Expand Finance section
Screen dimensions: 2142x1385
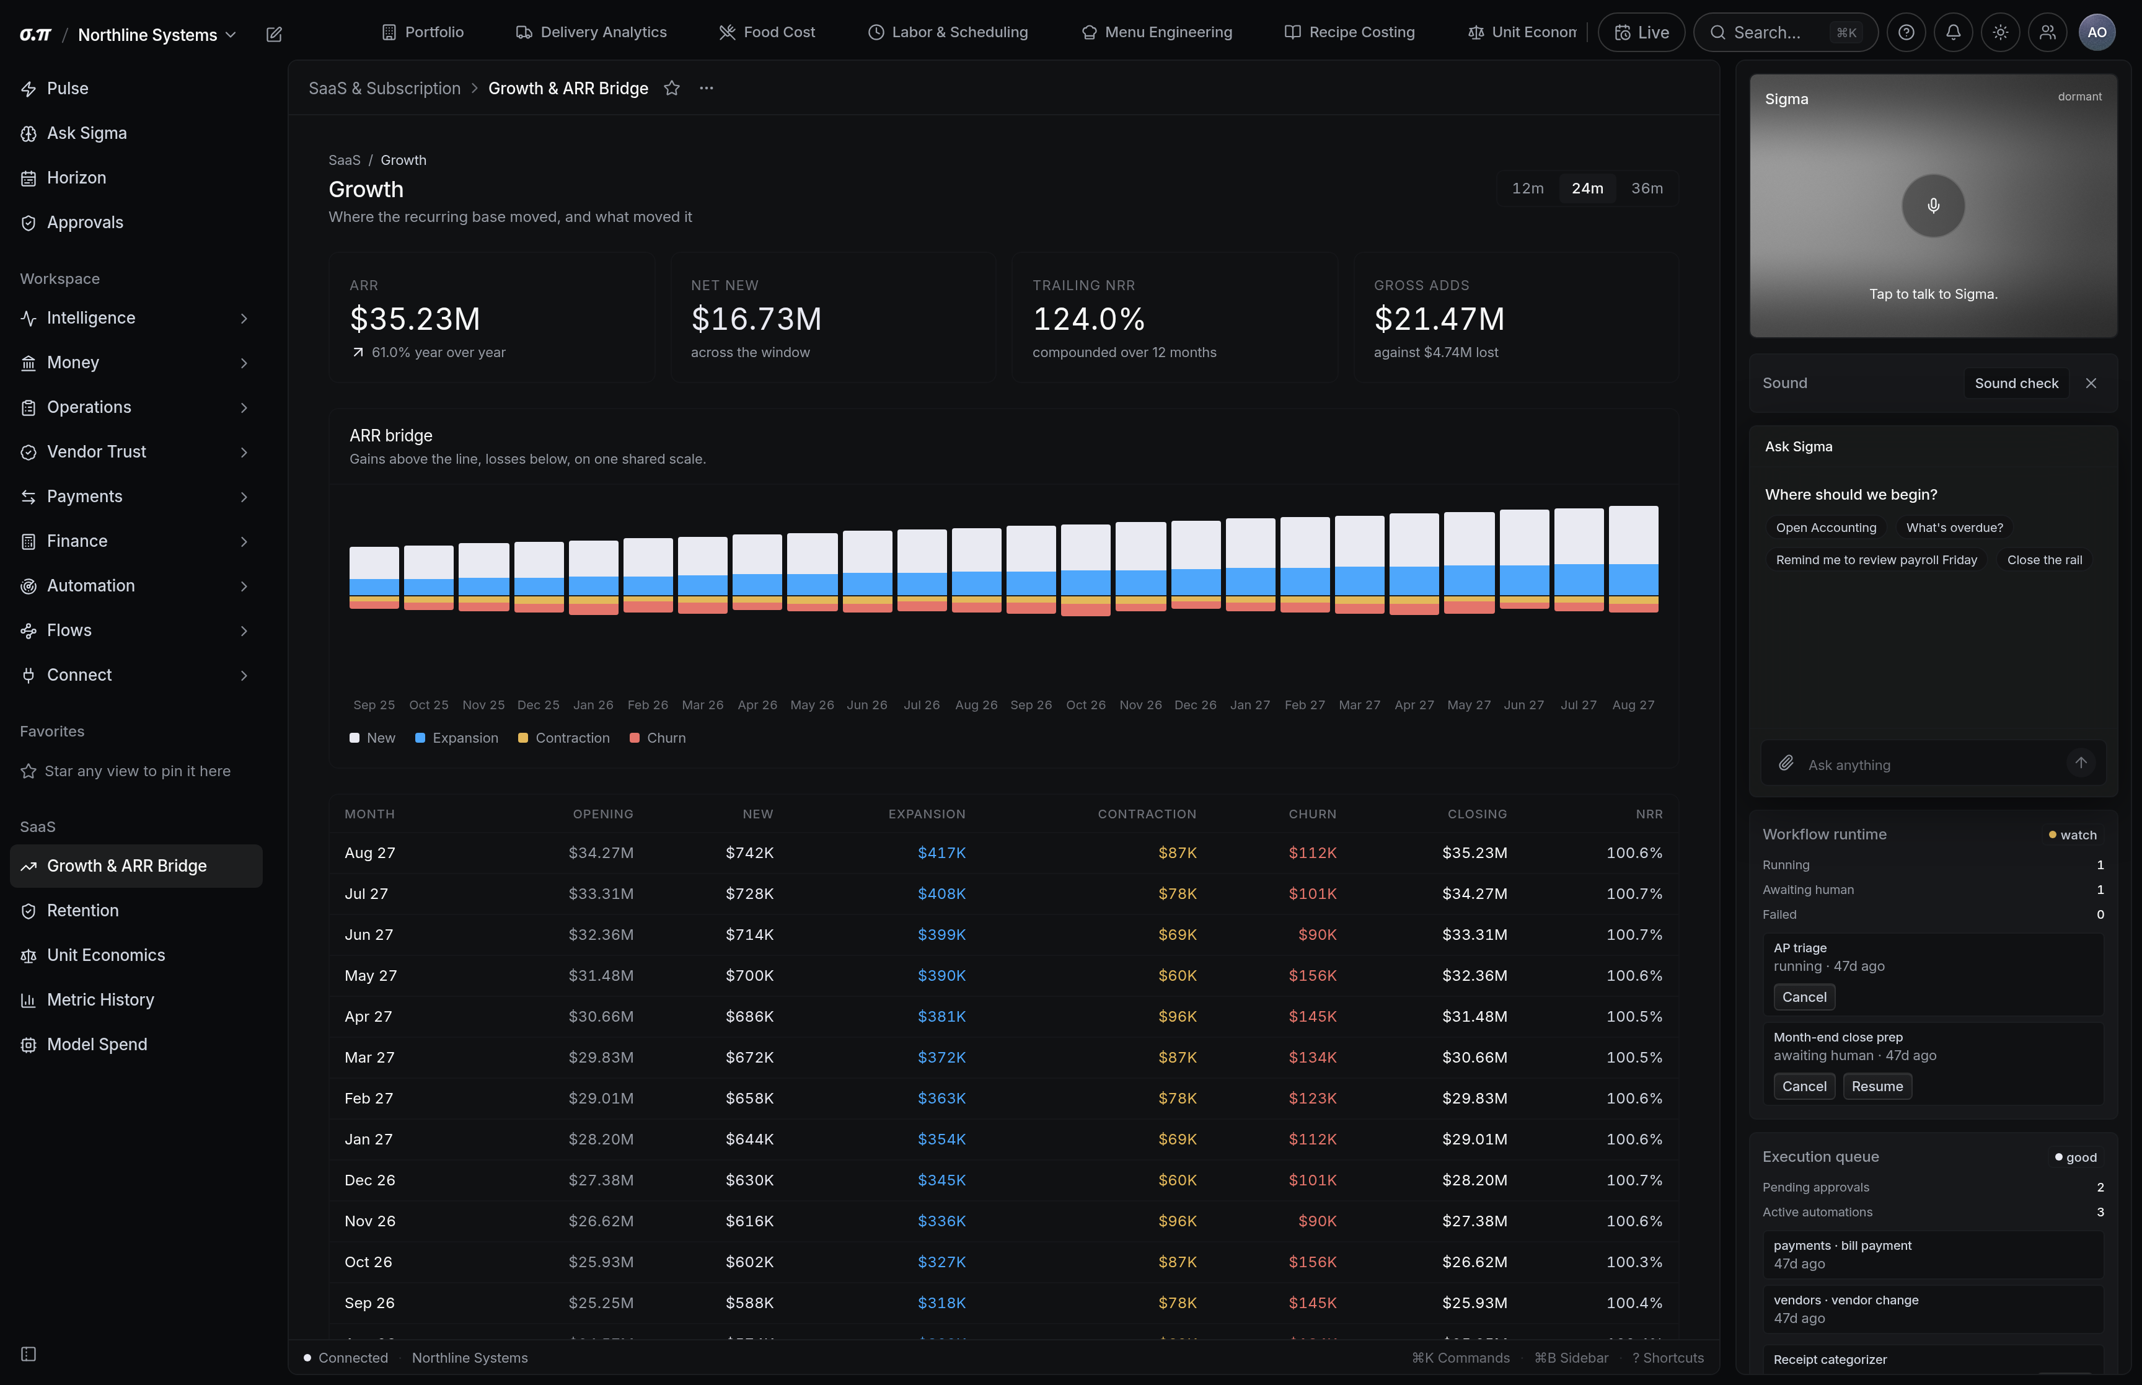coord(136,541)
